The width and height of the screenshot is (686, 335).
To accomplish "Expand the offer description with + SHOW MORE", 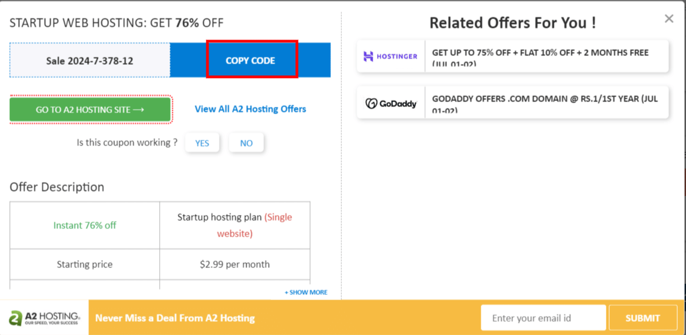I will pyautogui.click(x=306, y=292).
